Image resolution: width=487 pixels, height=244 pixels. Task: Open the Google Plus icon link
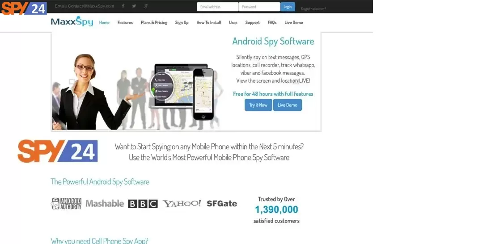click(x=146, y=6)
